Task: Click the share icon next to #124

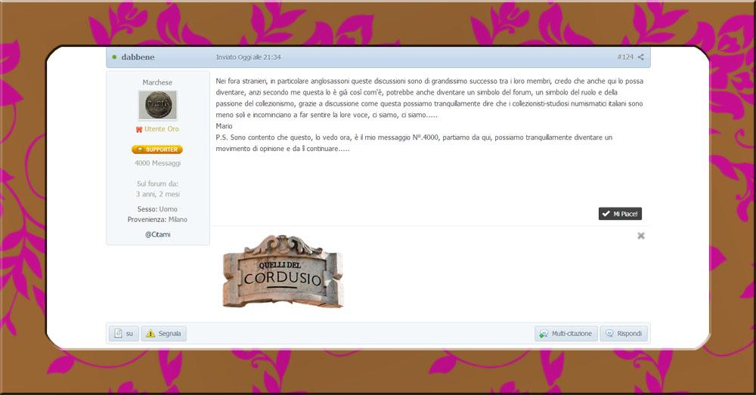Action: click(641, 57)
